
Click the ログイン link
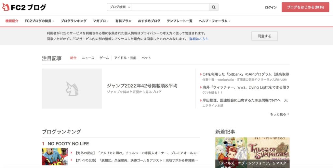(271, 7)
